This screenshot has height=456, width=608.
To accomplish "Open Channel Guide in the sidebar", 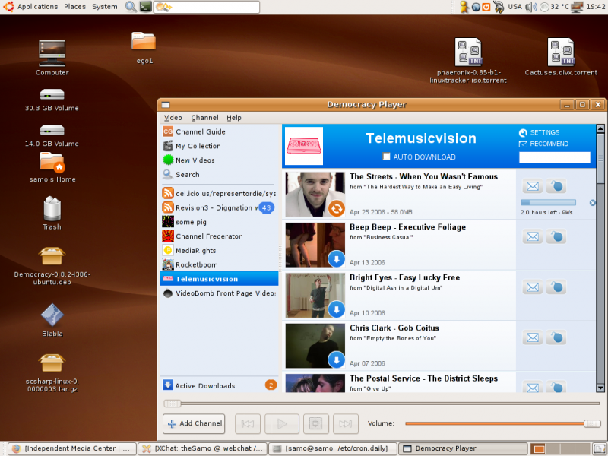I will pyautogui.click(x=201, y=131).
